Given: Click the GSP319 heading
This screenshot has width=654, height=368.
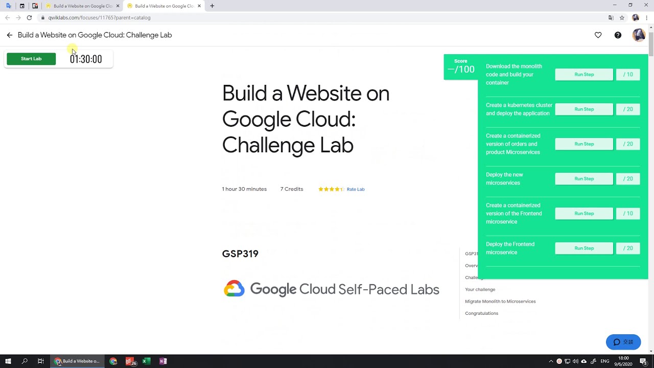Looking at the screenshot, I should [240, 254].
